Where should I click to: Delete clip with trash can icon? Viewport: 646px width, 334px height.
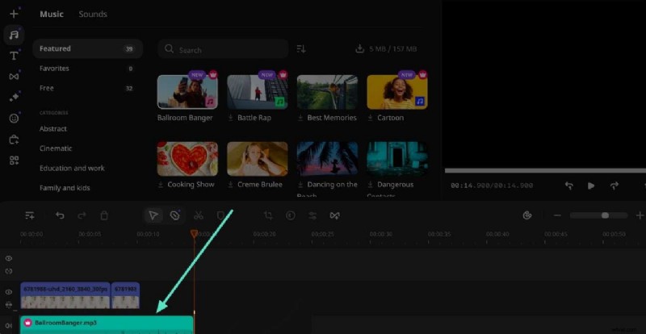pyautogui.click(x=104, y=215)
